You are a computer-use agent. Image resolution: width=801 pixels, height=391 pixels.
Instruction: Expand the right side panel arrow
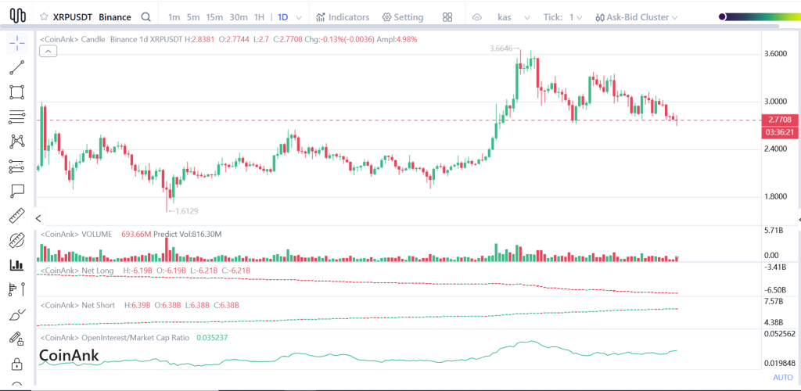point(799,220)
